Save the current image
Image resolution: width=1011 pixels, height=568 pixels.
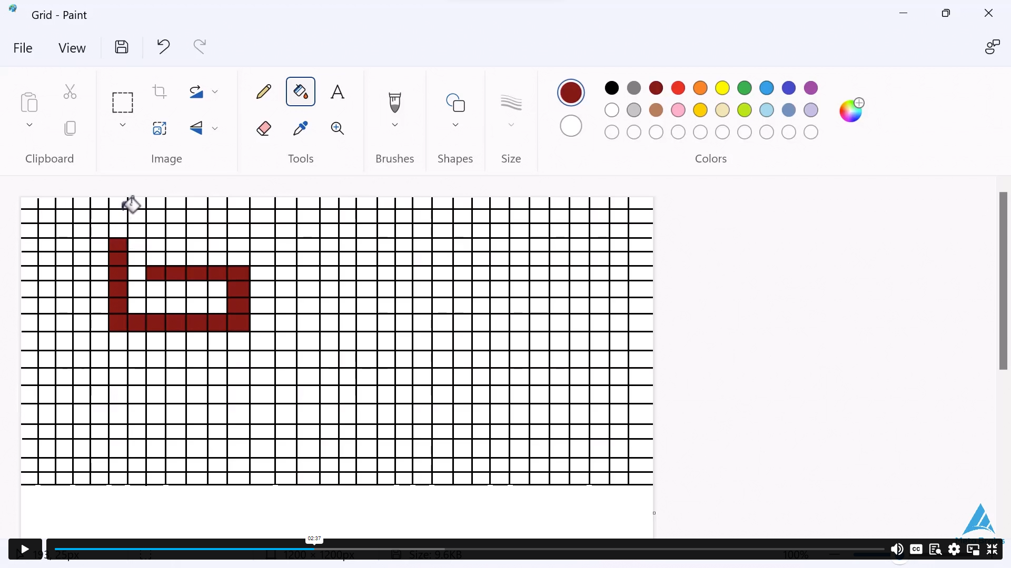pyautogui.click(x=121, y=47)
